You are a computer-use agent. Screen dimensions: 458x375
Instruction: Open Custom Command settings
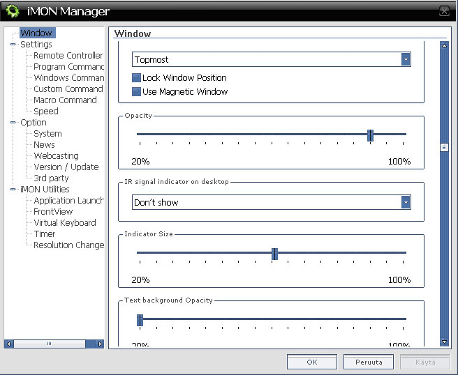68,89
